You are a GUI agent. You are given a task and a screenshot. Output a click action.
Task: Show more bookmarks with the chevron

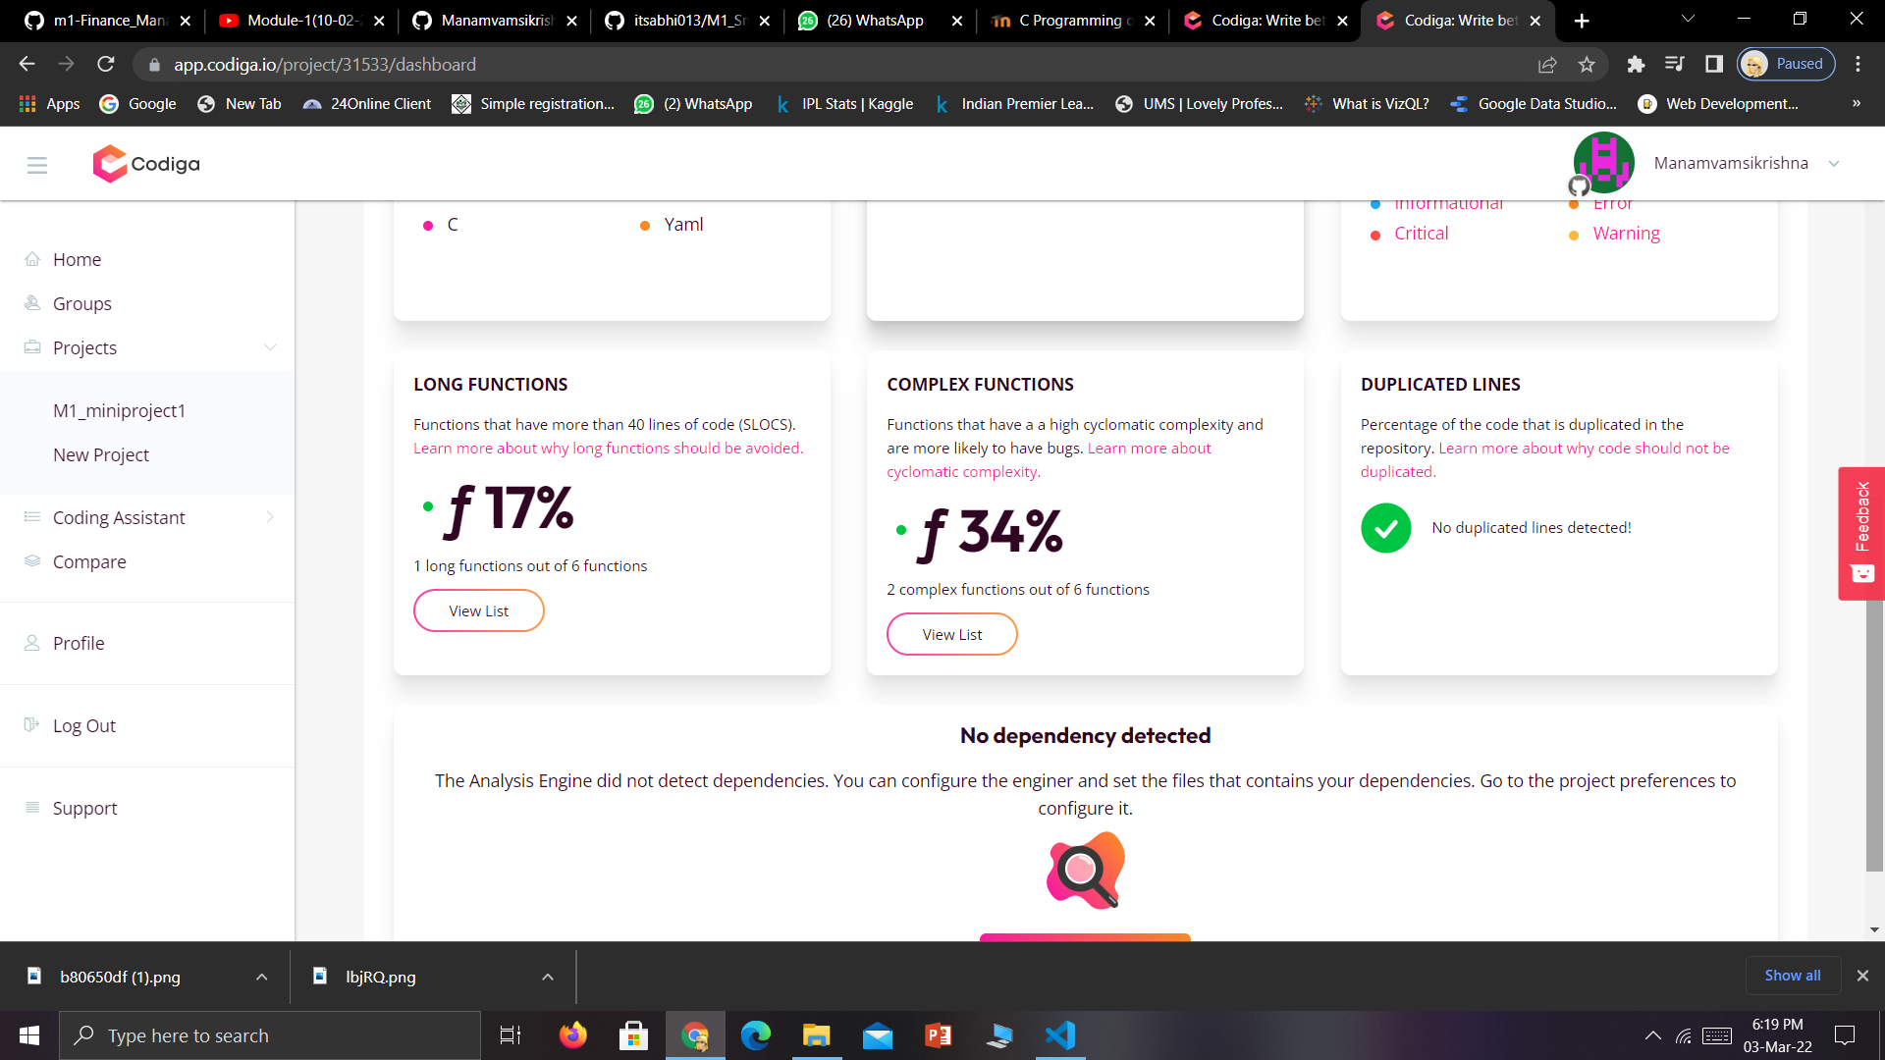tap(1857, 103)
